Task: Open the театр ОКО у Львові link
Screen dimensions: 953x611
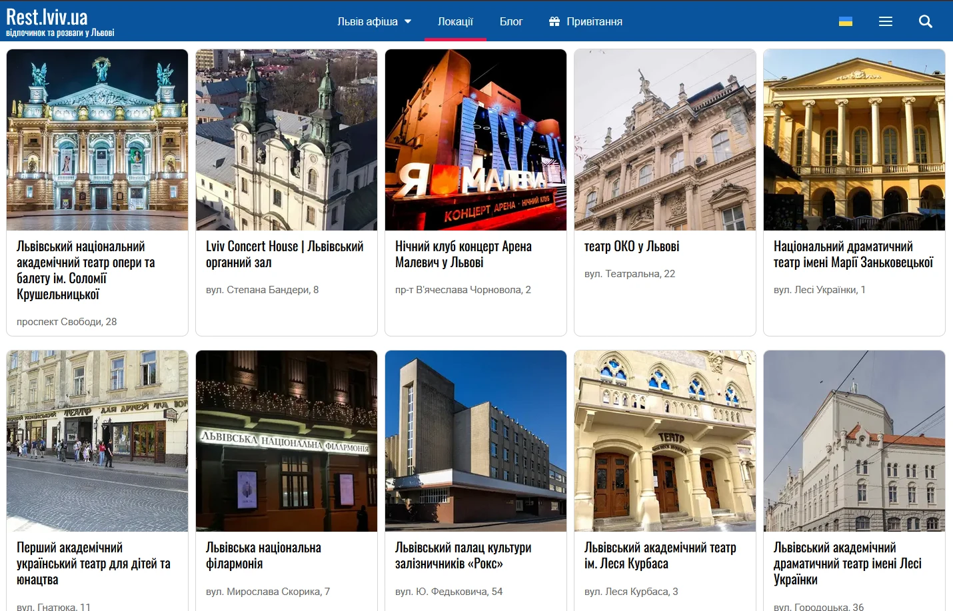Action: [x=632, y=246]
